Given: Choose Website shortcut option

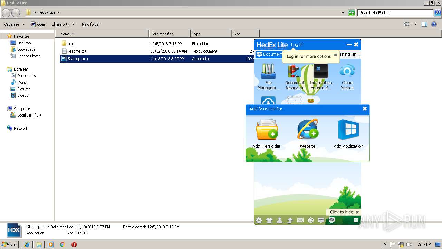Looking at the screenshot, I should 308,133.
